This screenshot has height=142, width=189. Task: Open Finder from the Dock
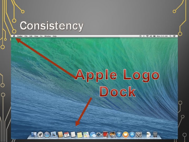[34, 135]
